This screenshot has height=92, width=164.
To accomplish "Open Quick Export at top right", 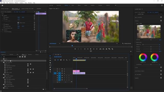I will click(x=162, y=5).
